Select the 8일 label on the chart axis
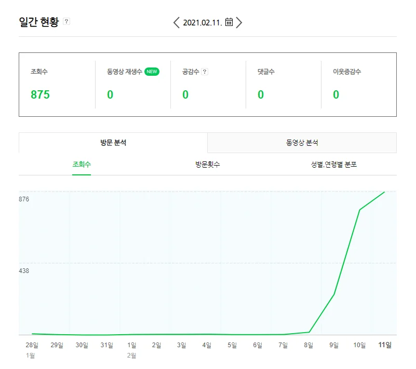Screen dimensions: 416x369 [x=308, y=345]
